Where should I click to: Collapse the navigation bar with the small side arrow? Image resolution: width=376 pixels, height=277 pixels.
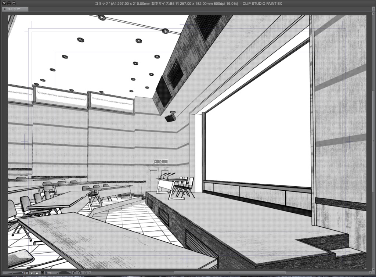[89, 273]
